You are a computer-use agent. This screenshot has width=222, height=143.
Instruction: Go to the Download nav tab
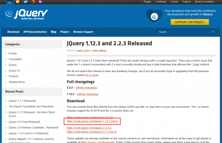(13, 32)
